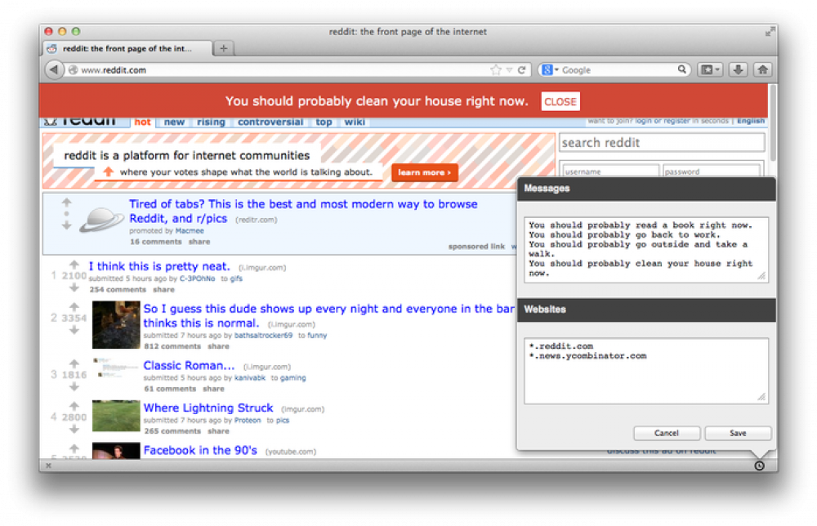Focus the reddit password field
The width and height of the screenshot is (817, 526).
[712, 172]
